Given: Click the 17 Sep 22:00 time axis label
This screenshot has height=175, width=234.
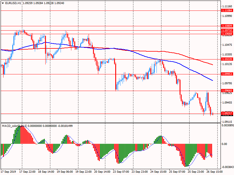Looking at the screenshot, I should click(x=27, y=172).
